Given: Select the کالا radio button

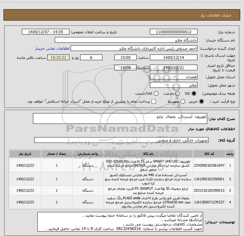Looking at the screenshot, I should pyautogui.click(x=194, y=93).
